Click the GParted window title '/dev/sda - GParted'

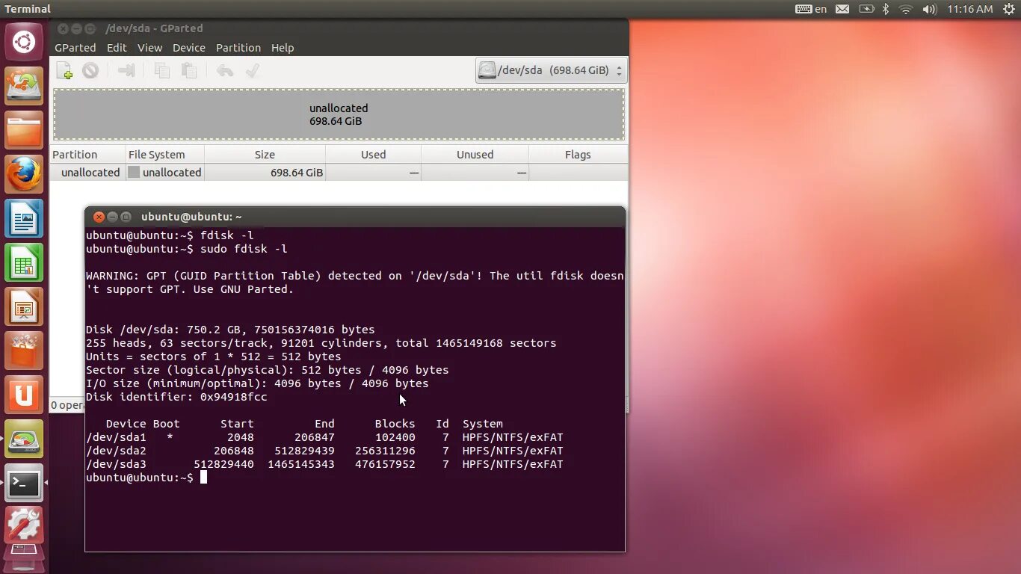[154, 28]
